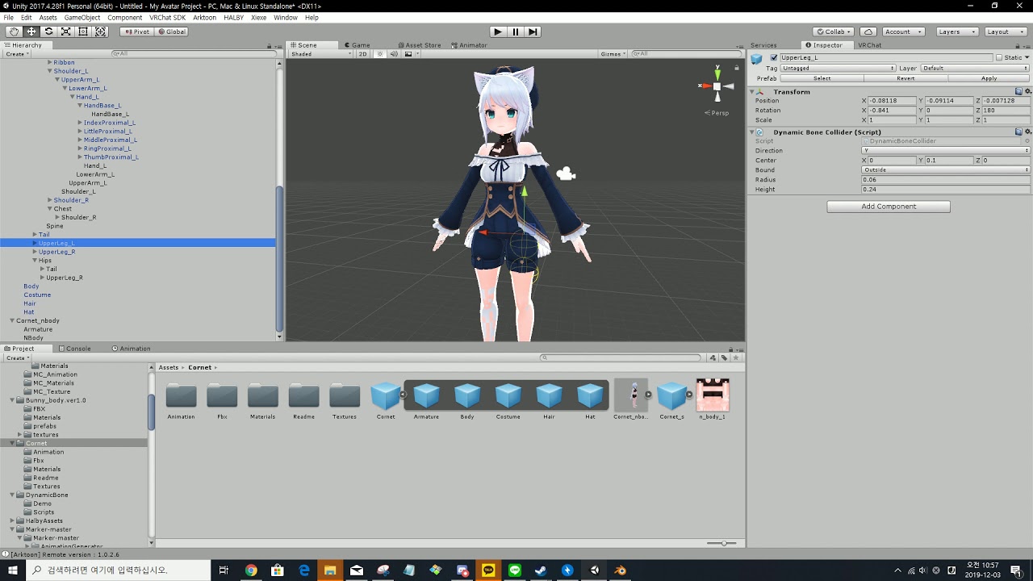Open the Layers dropdown in toolbar
Screen dimensions: 1033x581
958,31
